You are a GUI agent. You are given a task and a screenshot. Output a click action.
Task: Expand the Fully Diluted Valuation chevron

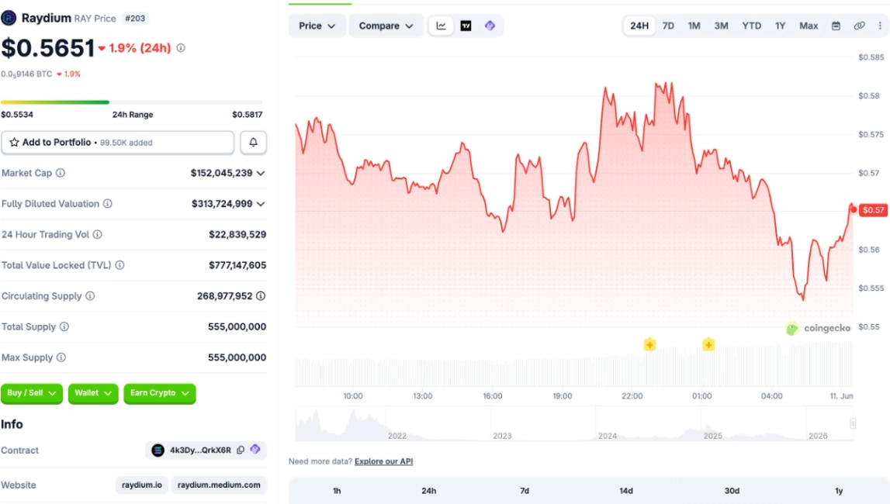[x=261, y=204]
